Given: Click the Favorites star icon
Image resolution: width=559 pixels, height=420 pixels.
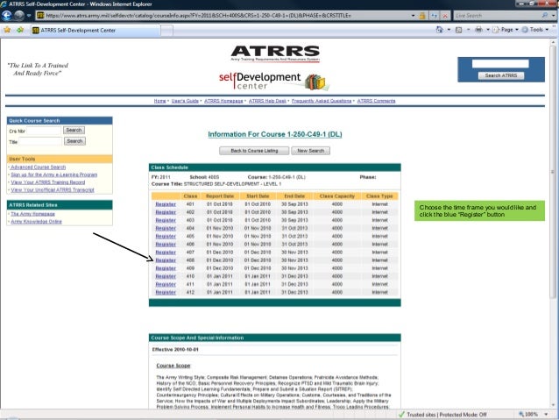Looking at the screenshot, I should (8, 30).
